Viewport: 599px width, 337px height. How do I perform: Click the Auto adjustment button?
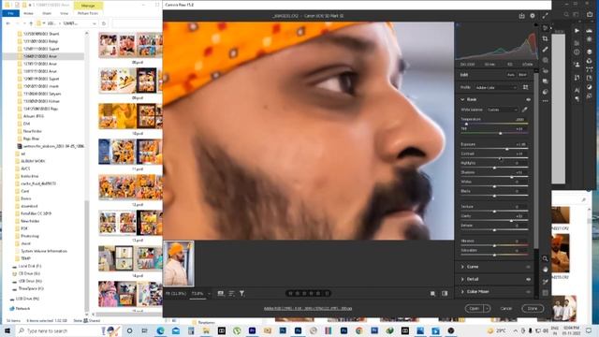coord(511,75)
